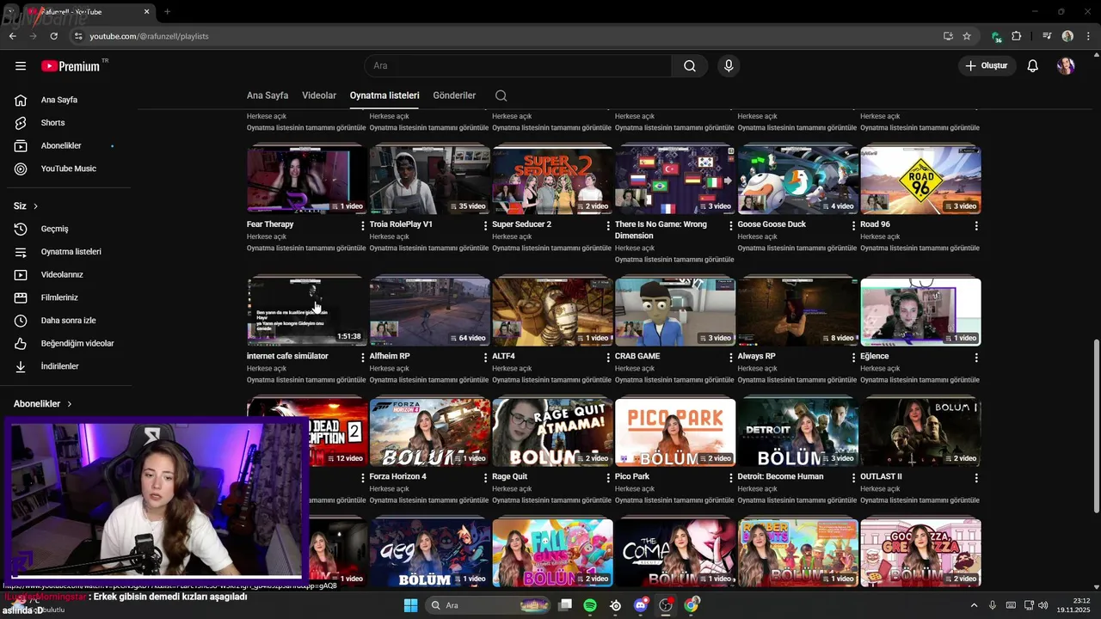The width and height of the screenshot is (1101, 619).
Task: Open the Fear Therapy playlist title
Action: point(270,224)
